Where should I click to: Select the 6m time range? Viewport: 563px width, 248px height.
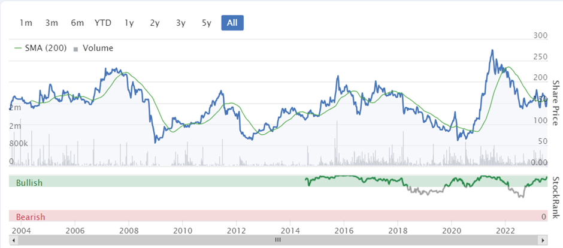coord(77,23)
